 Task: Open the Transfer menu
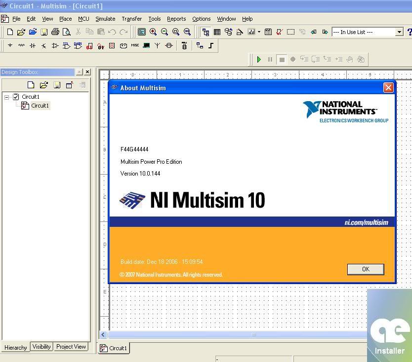[x=131, y=19]
